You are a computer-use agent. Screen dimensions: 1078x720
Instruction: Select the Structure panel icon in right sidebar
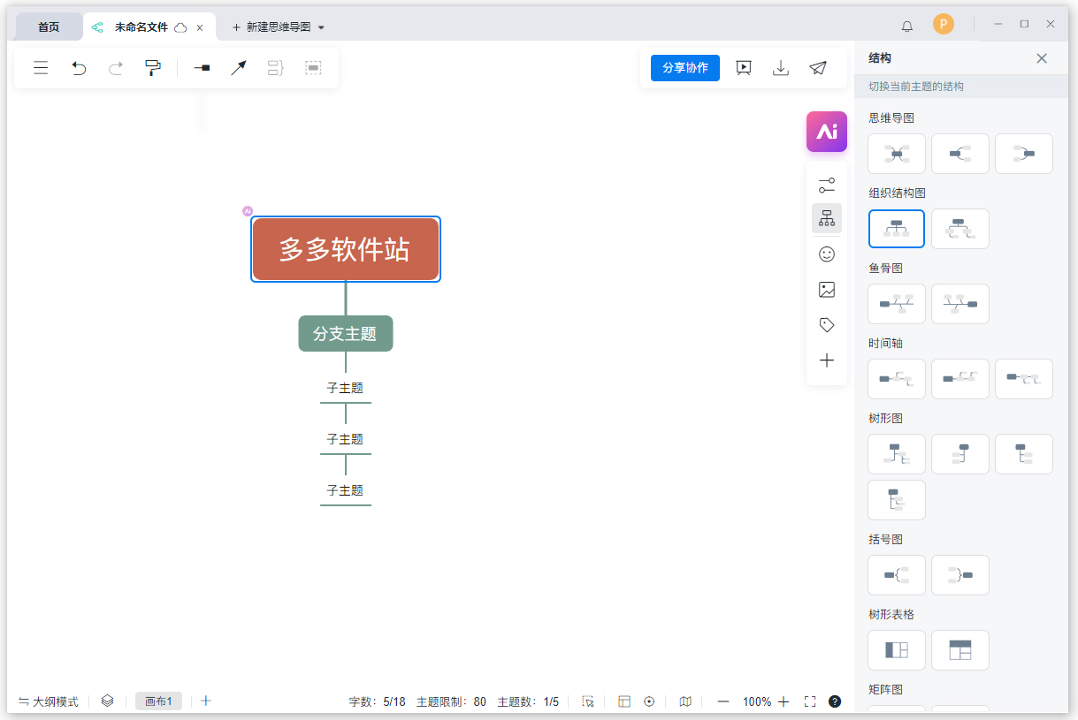pyautogui.click(x=827, y=218)
